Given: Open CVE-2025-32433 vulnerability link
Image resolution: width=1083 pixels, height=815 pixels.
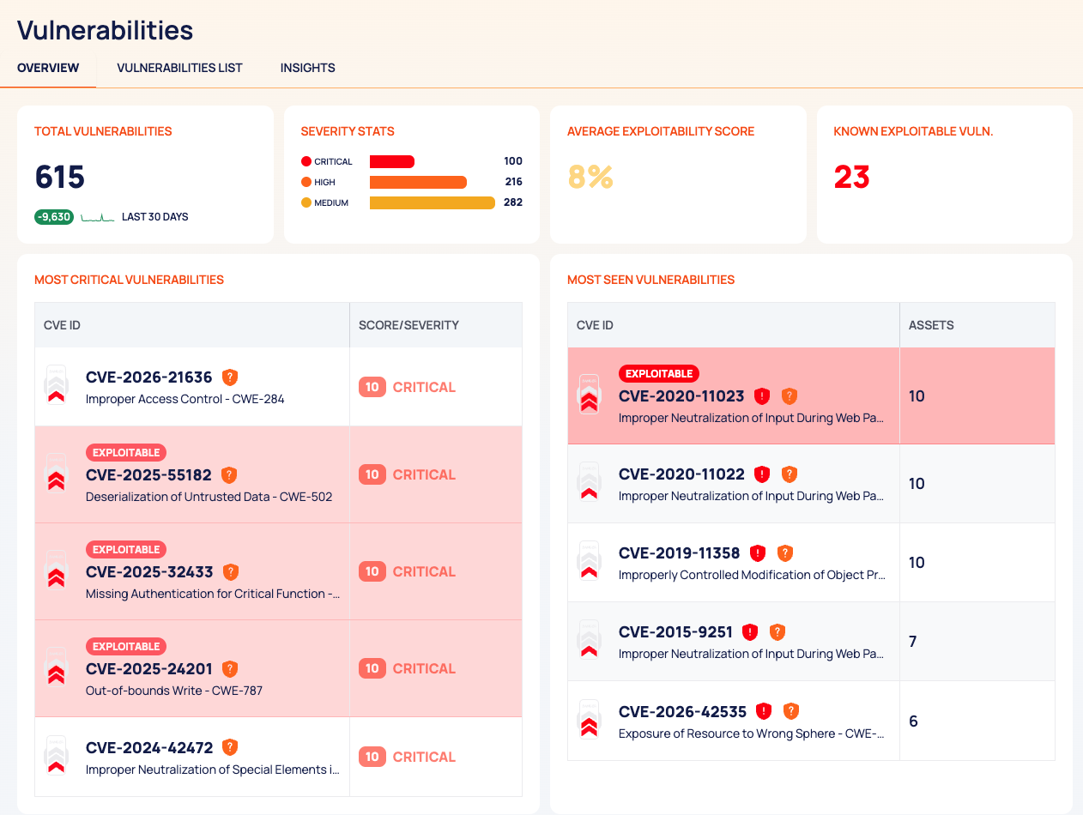Looking at the screenshot, I should (x=150, y=571).
